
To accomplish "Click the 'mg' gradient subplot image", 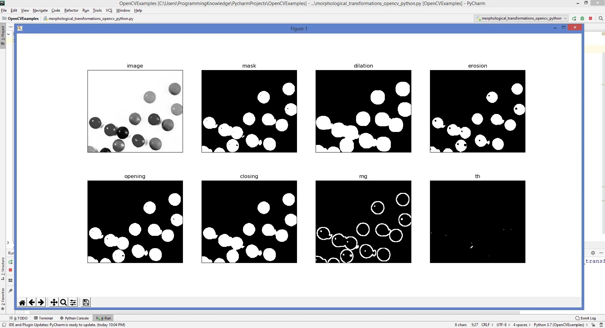I will (x=363, y=222).
